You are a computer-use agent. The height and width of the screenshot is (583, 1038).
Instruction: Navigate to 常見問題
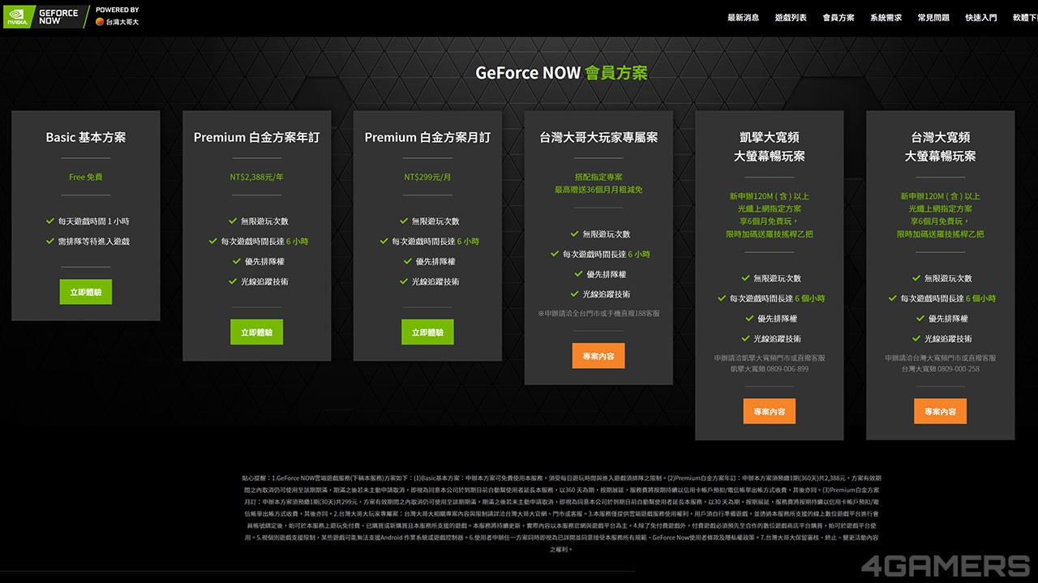click(933, 18)
